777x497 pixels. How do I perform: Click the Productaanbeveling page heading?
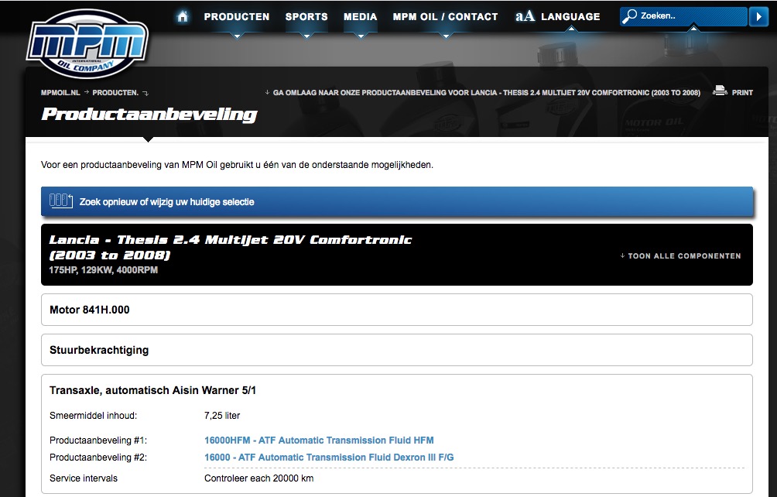click(149, 115)
